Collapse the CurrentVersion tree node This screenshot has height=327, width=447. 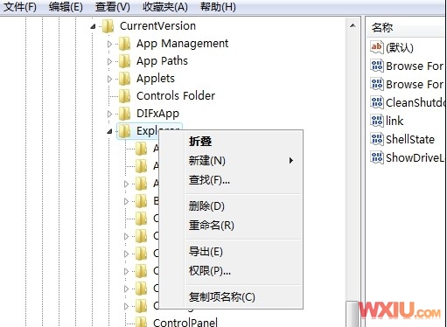coord(93,26)
